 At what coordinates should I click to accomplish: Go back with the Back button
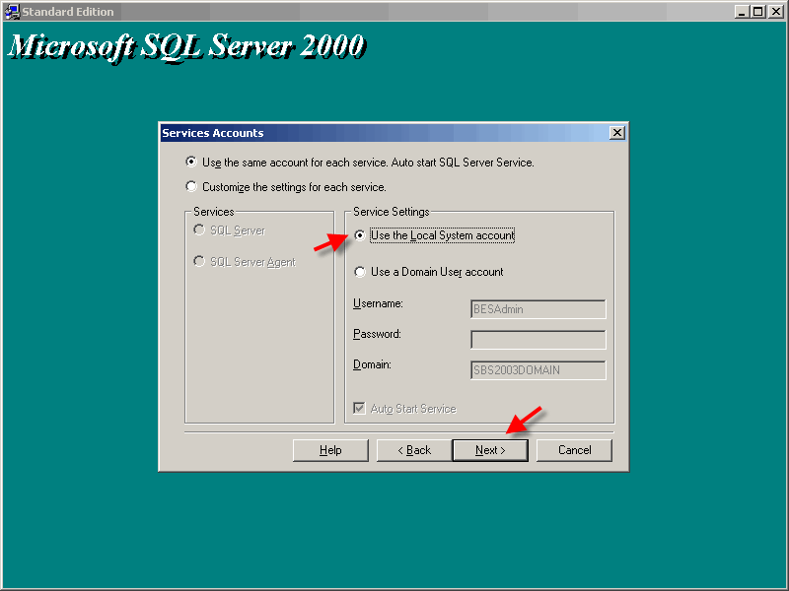tap(414, 450)
